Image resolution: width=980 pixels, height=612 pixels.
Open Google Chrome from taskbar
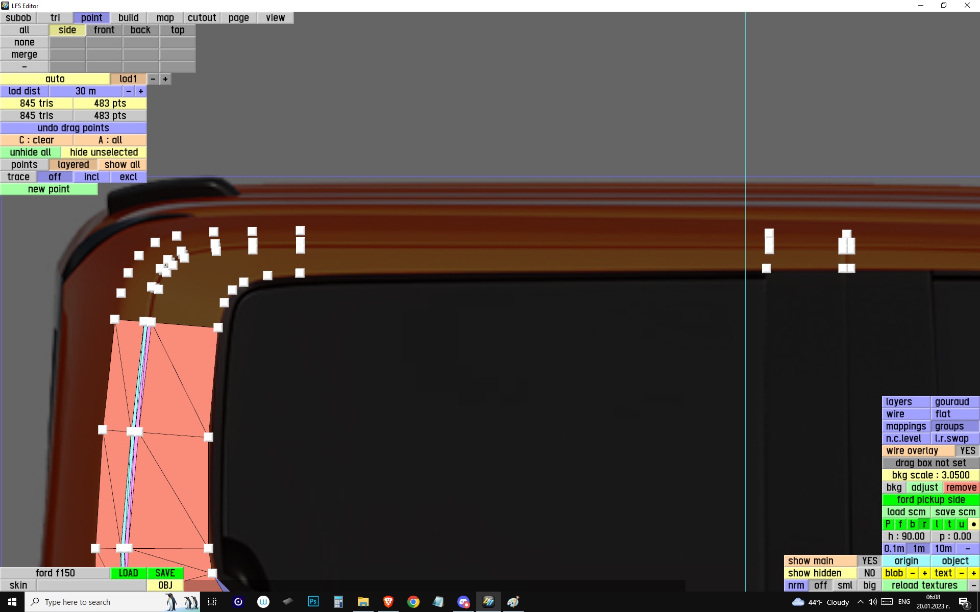413,602
